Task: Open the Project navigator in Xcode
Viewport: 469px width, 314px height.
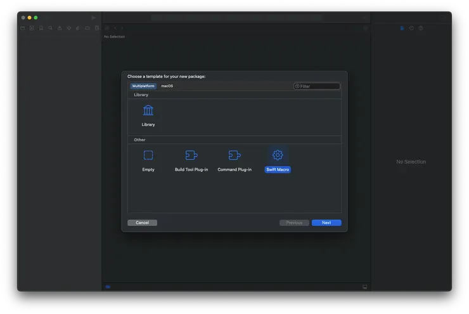Action: click(x=22, y=28)
